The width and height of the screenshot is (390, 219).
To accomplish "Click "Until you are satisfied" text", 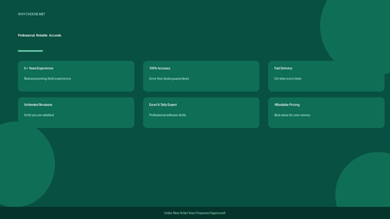I will 39,115.
